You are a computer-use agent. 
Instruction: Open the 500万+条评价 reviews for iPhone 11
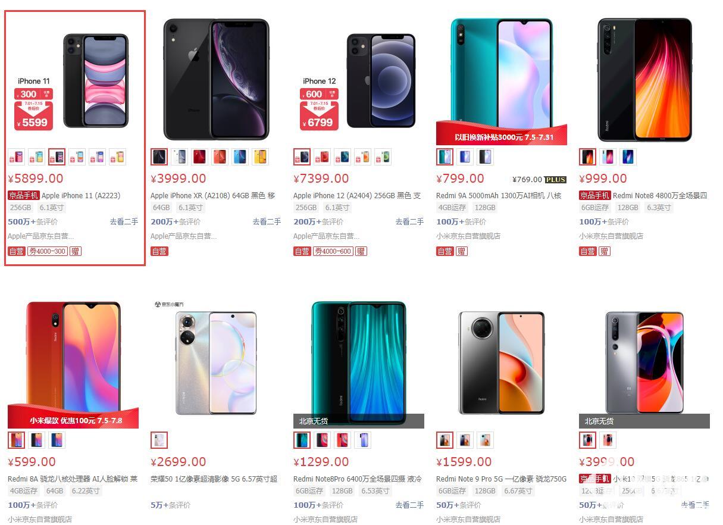coord(33,221)
